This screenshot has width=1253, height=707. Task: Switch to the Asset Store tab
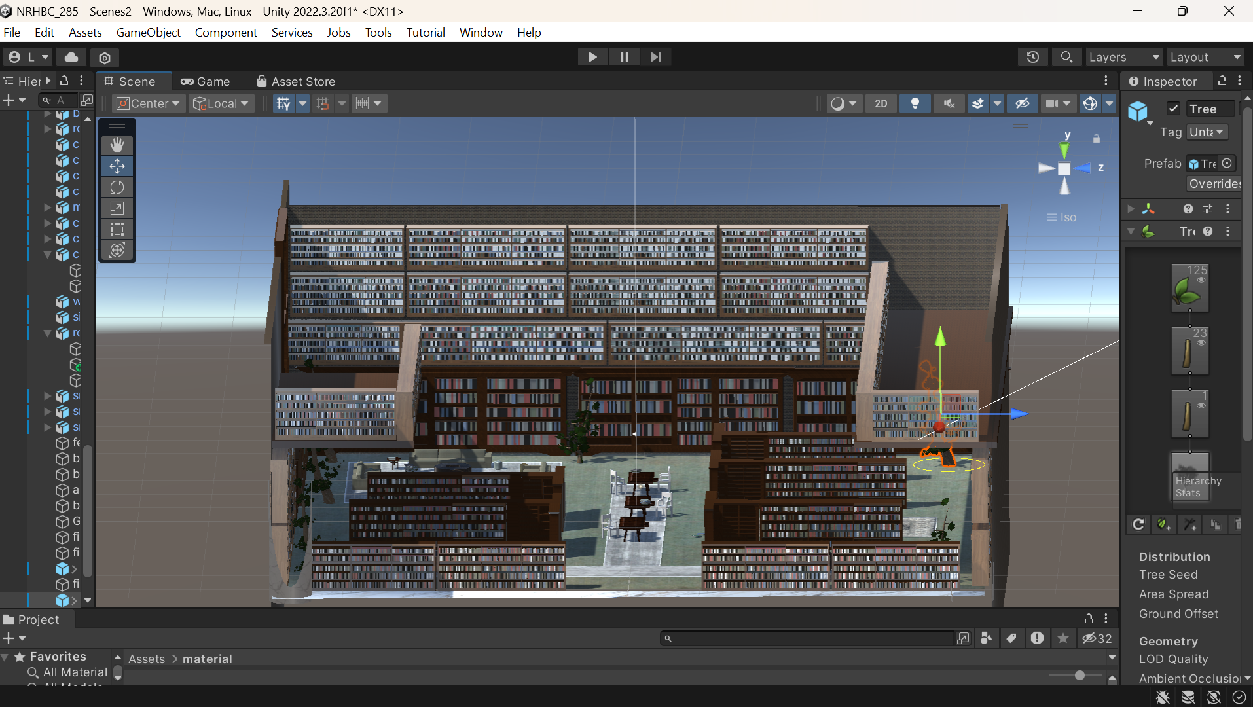coord(296,81)
